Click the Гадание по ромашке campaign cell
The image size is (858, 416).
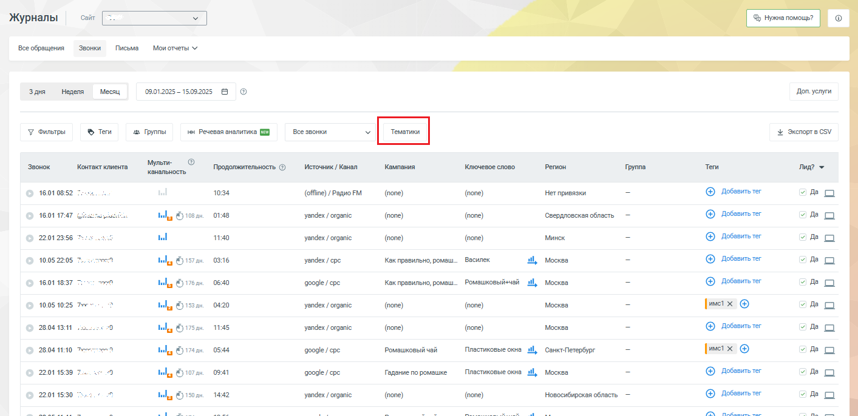(416, 372)
